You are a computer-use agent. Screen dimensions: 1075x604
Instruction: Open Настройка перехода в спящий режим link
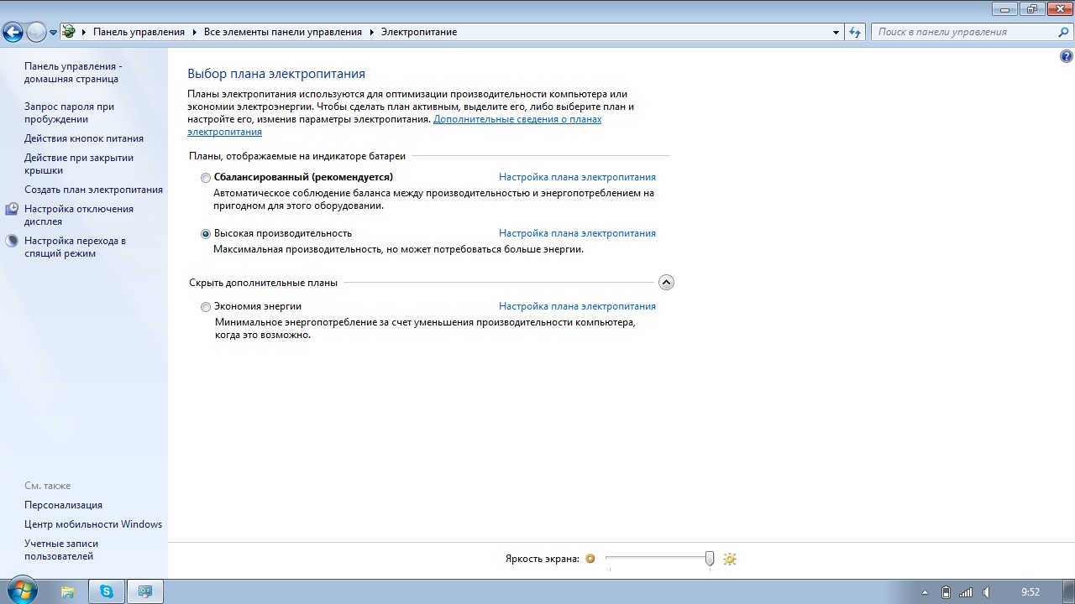coord(75,247)
